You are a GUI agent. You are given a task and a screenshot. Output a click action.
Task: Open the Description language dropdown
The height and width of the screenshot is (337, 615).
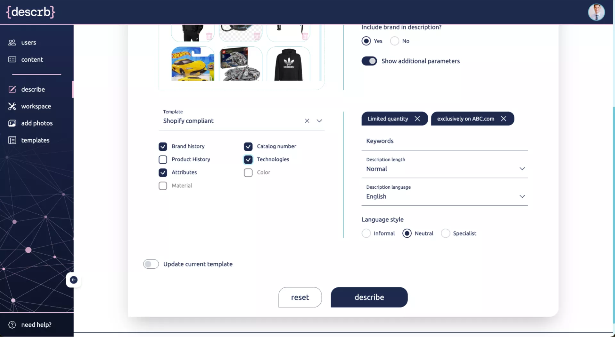coord(522,196)
